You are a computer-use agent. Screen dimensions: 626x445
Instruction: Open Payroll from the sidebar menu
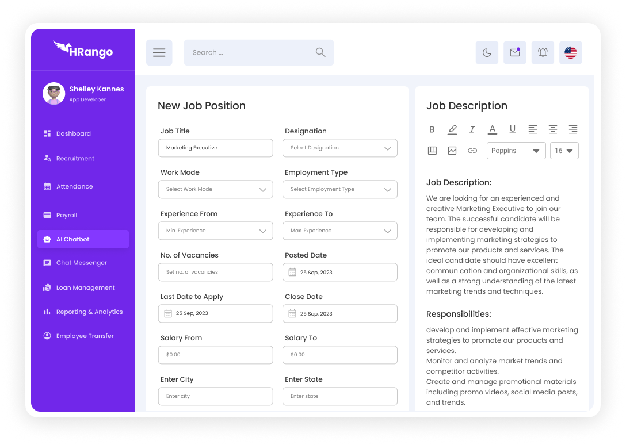click(67, 215)
